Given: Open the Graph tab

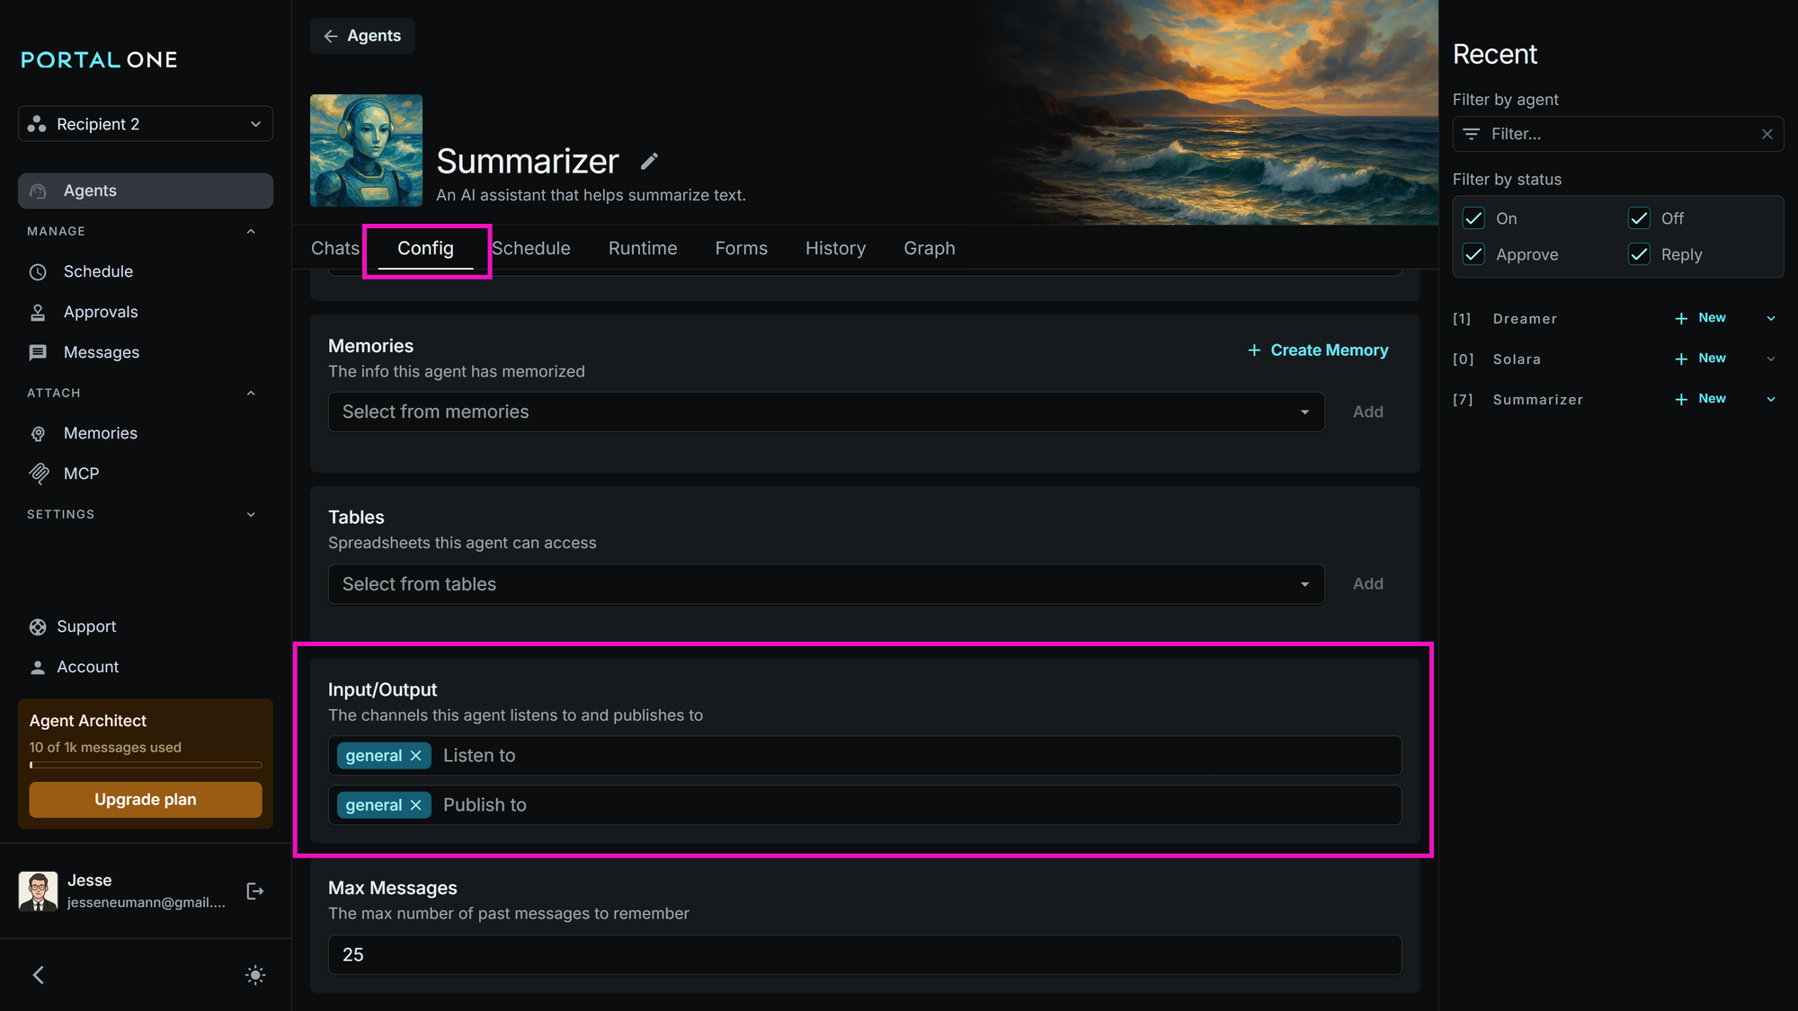Looking at the screenshot, I should coord(929,248).
